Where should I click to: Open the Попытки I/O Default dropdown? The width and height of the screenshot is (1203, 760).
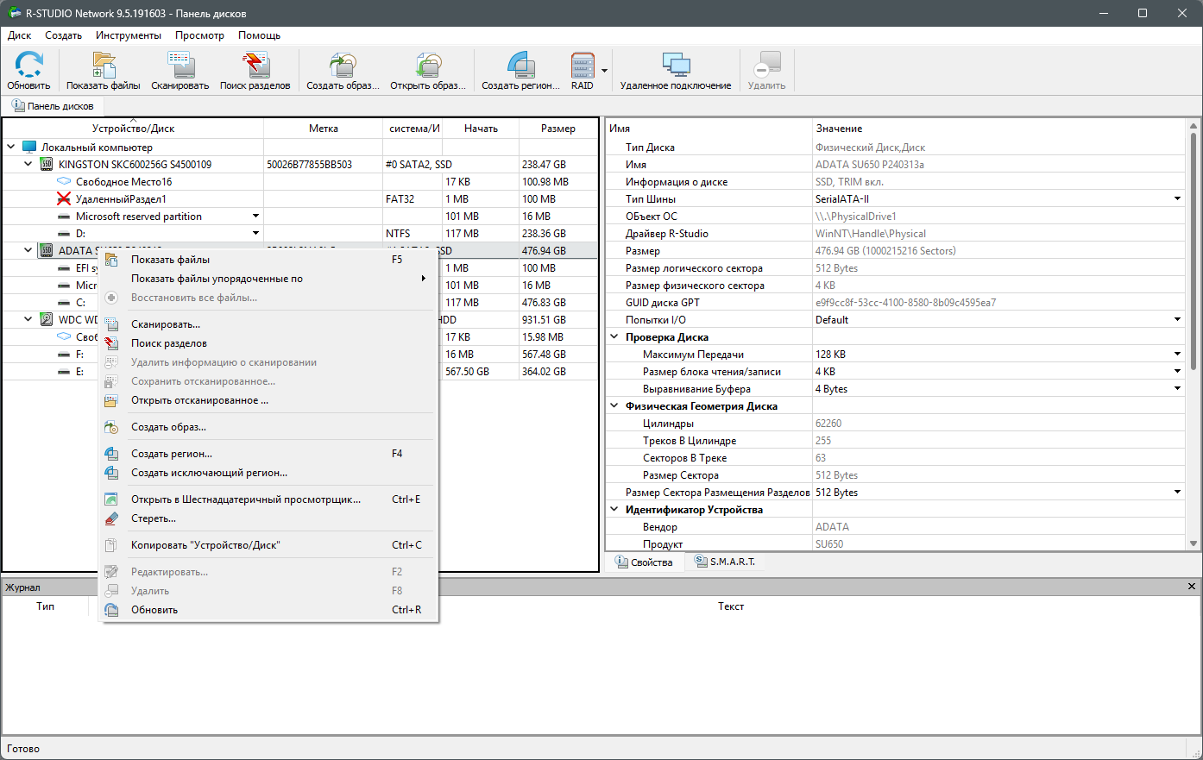pyautogui.click(x=1178, y=320)
